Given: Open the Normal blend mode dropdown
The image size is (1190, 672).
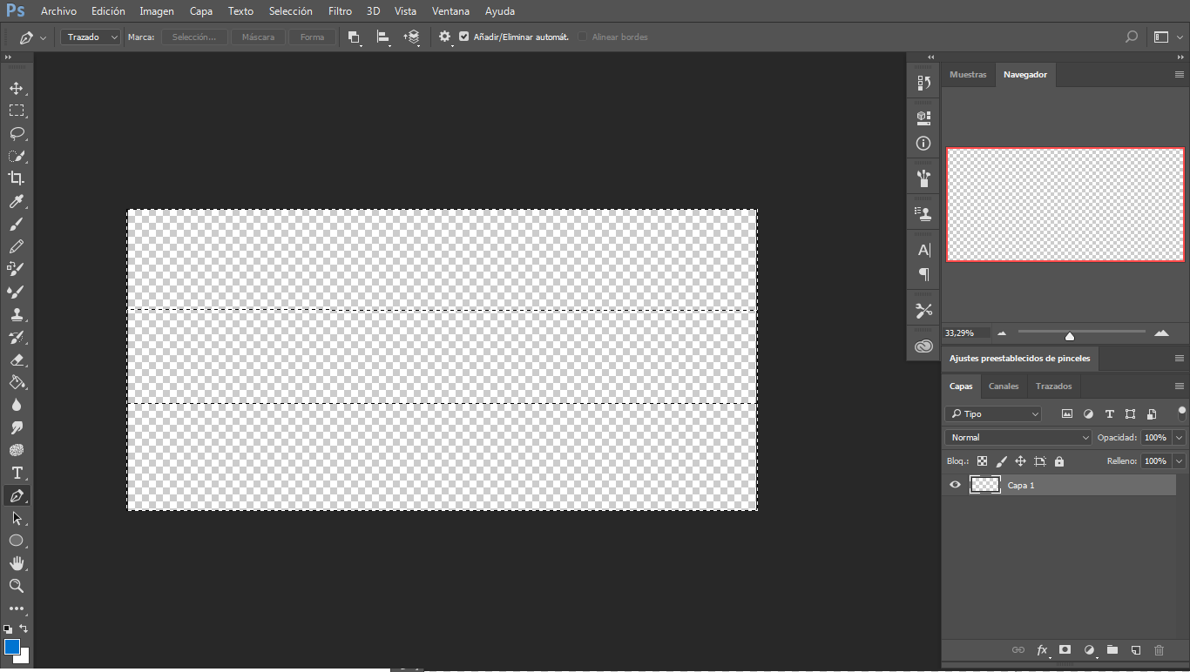Looking at the screenshot, I should pos(1018,438).
